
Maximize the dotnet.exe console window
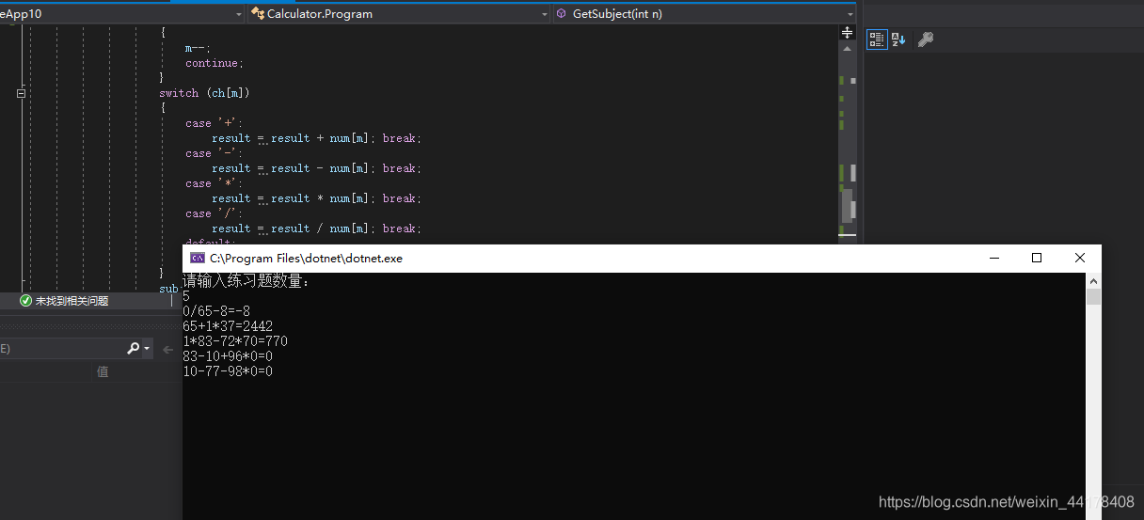tap(1037, 258)
